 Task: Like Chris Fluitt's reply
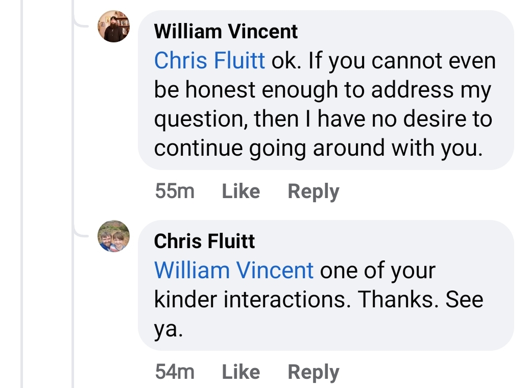[x=241, y=372]
